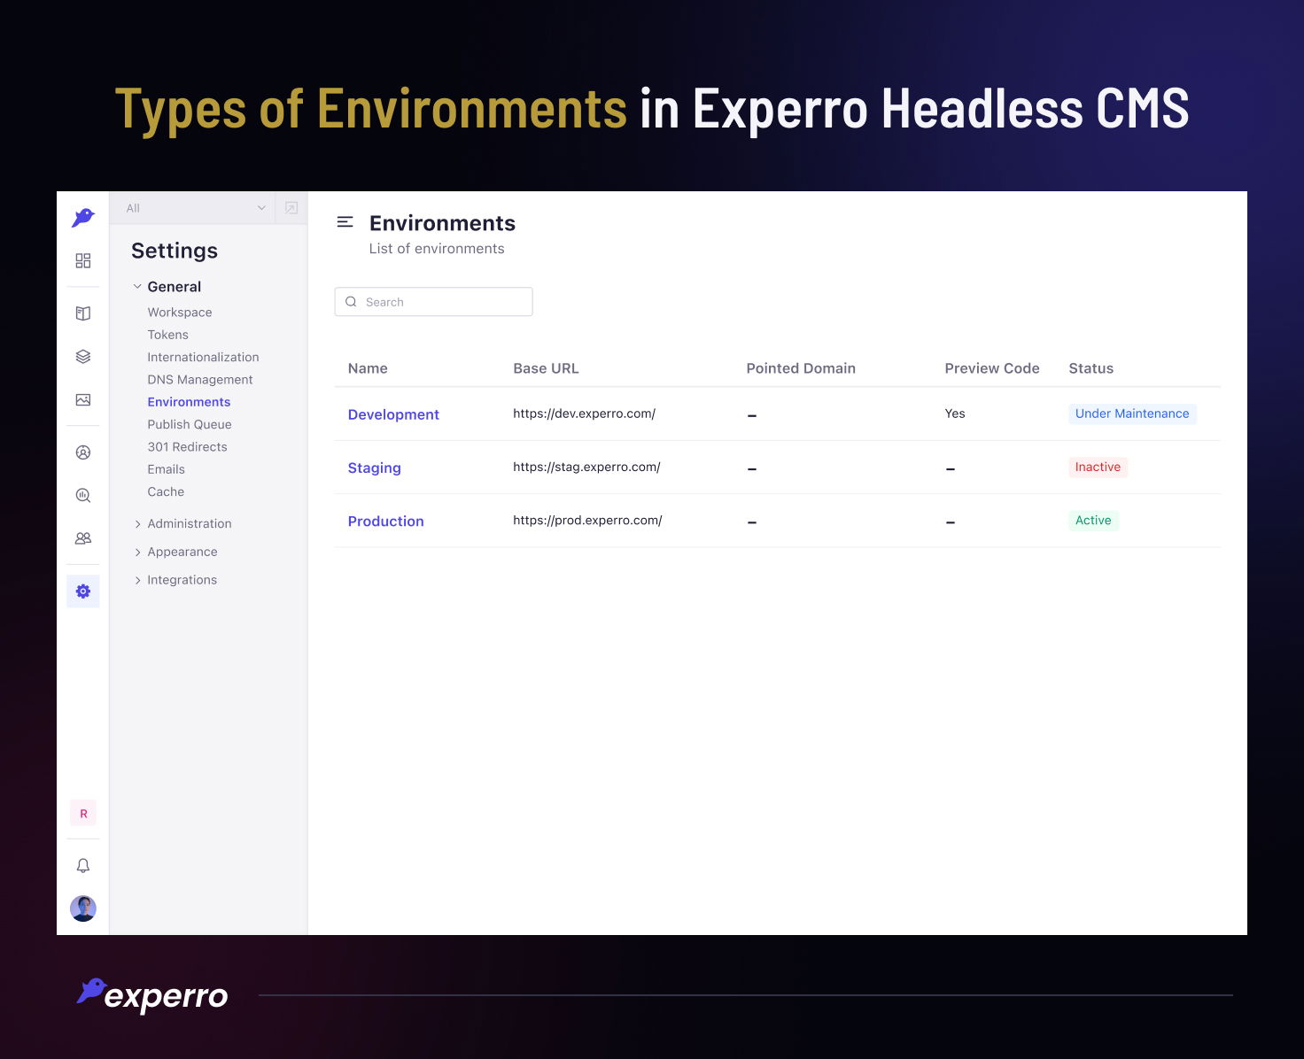Click the notification bell icon

click(x=83, y=865)
